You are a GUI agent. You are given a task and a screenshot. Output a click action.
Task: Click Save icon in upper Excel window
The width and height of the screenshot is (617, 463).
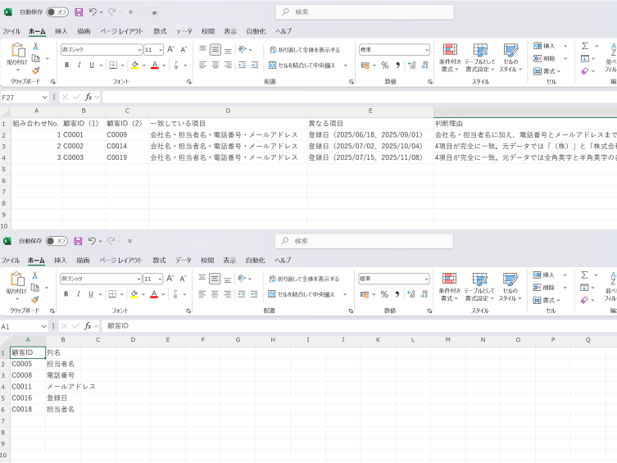point(79,12)
